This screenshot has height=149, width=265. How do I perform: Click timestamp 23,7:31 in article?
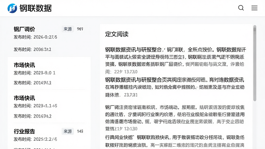tap(131, 95)
